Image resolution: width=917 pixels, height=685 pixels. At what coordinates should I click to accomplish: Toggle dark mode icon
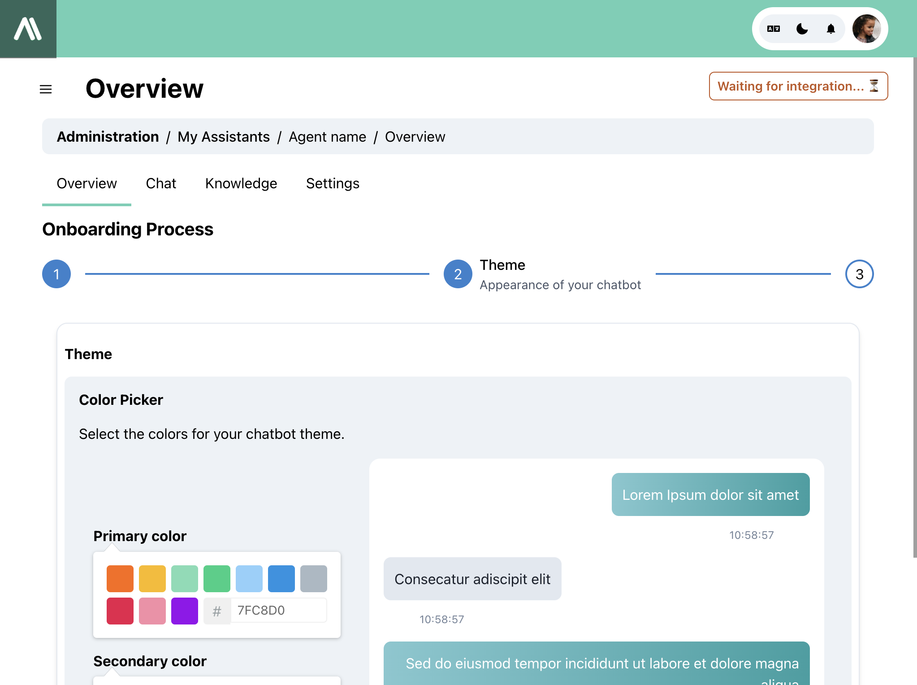click(x=803, y=29)
